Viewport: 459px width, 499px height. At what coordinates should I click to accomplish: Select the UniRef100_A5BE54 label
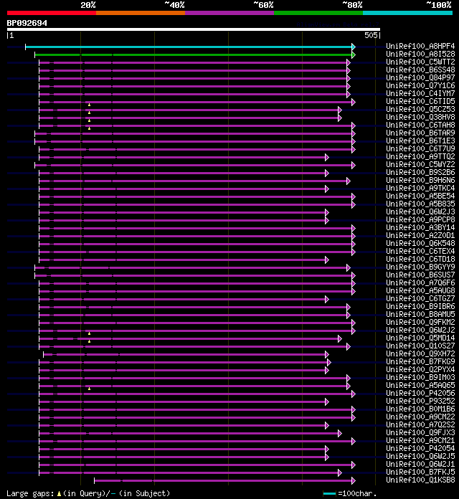(x=420, y=196)
